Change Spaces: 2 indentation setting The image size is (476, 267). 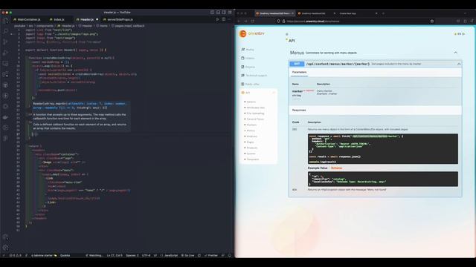[x=132, y=255]
